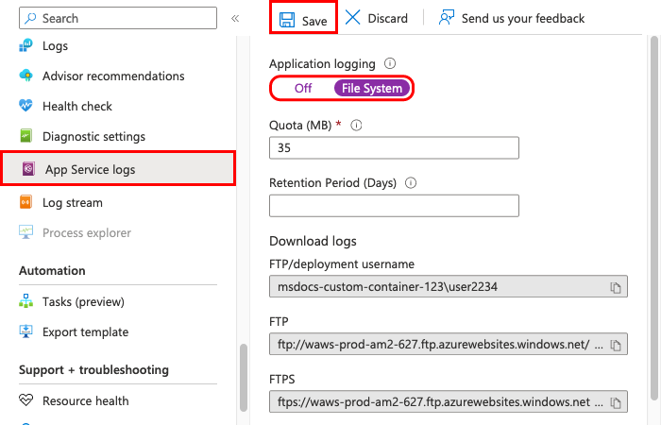The height and width of the screenshot is (425, 661).
Task: Copy the FTPS URL to clipboard
Action: (615, 402)
